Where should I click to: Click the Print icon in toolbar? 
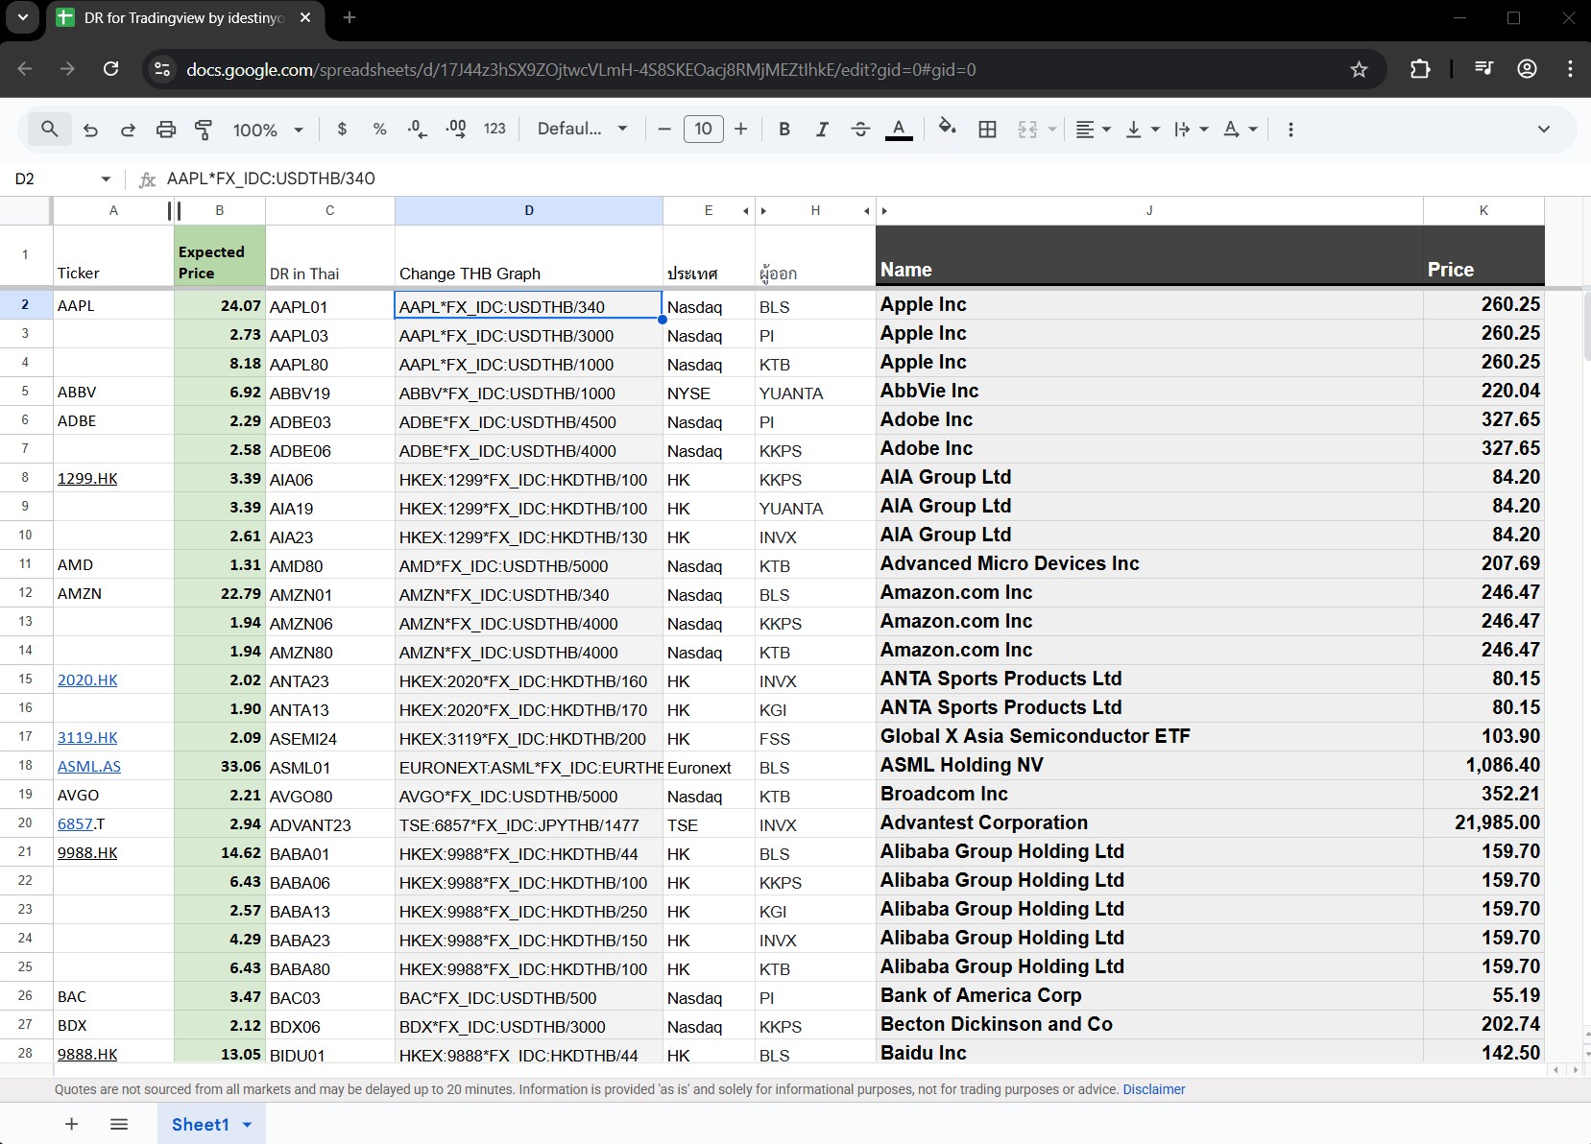166,130
